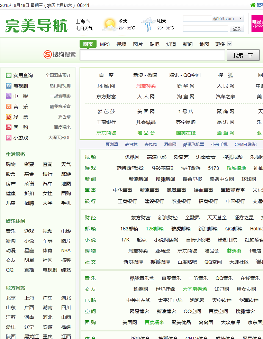263x339 pixels.
Task: Open the green 唯品会 link
Action: pyautogui.click(x=146, y=133)
